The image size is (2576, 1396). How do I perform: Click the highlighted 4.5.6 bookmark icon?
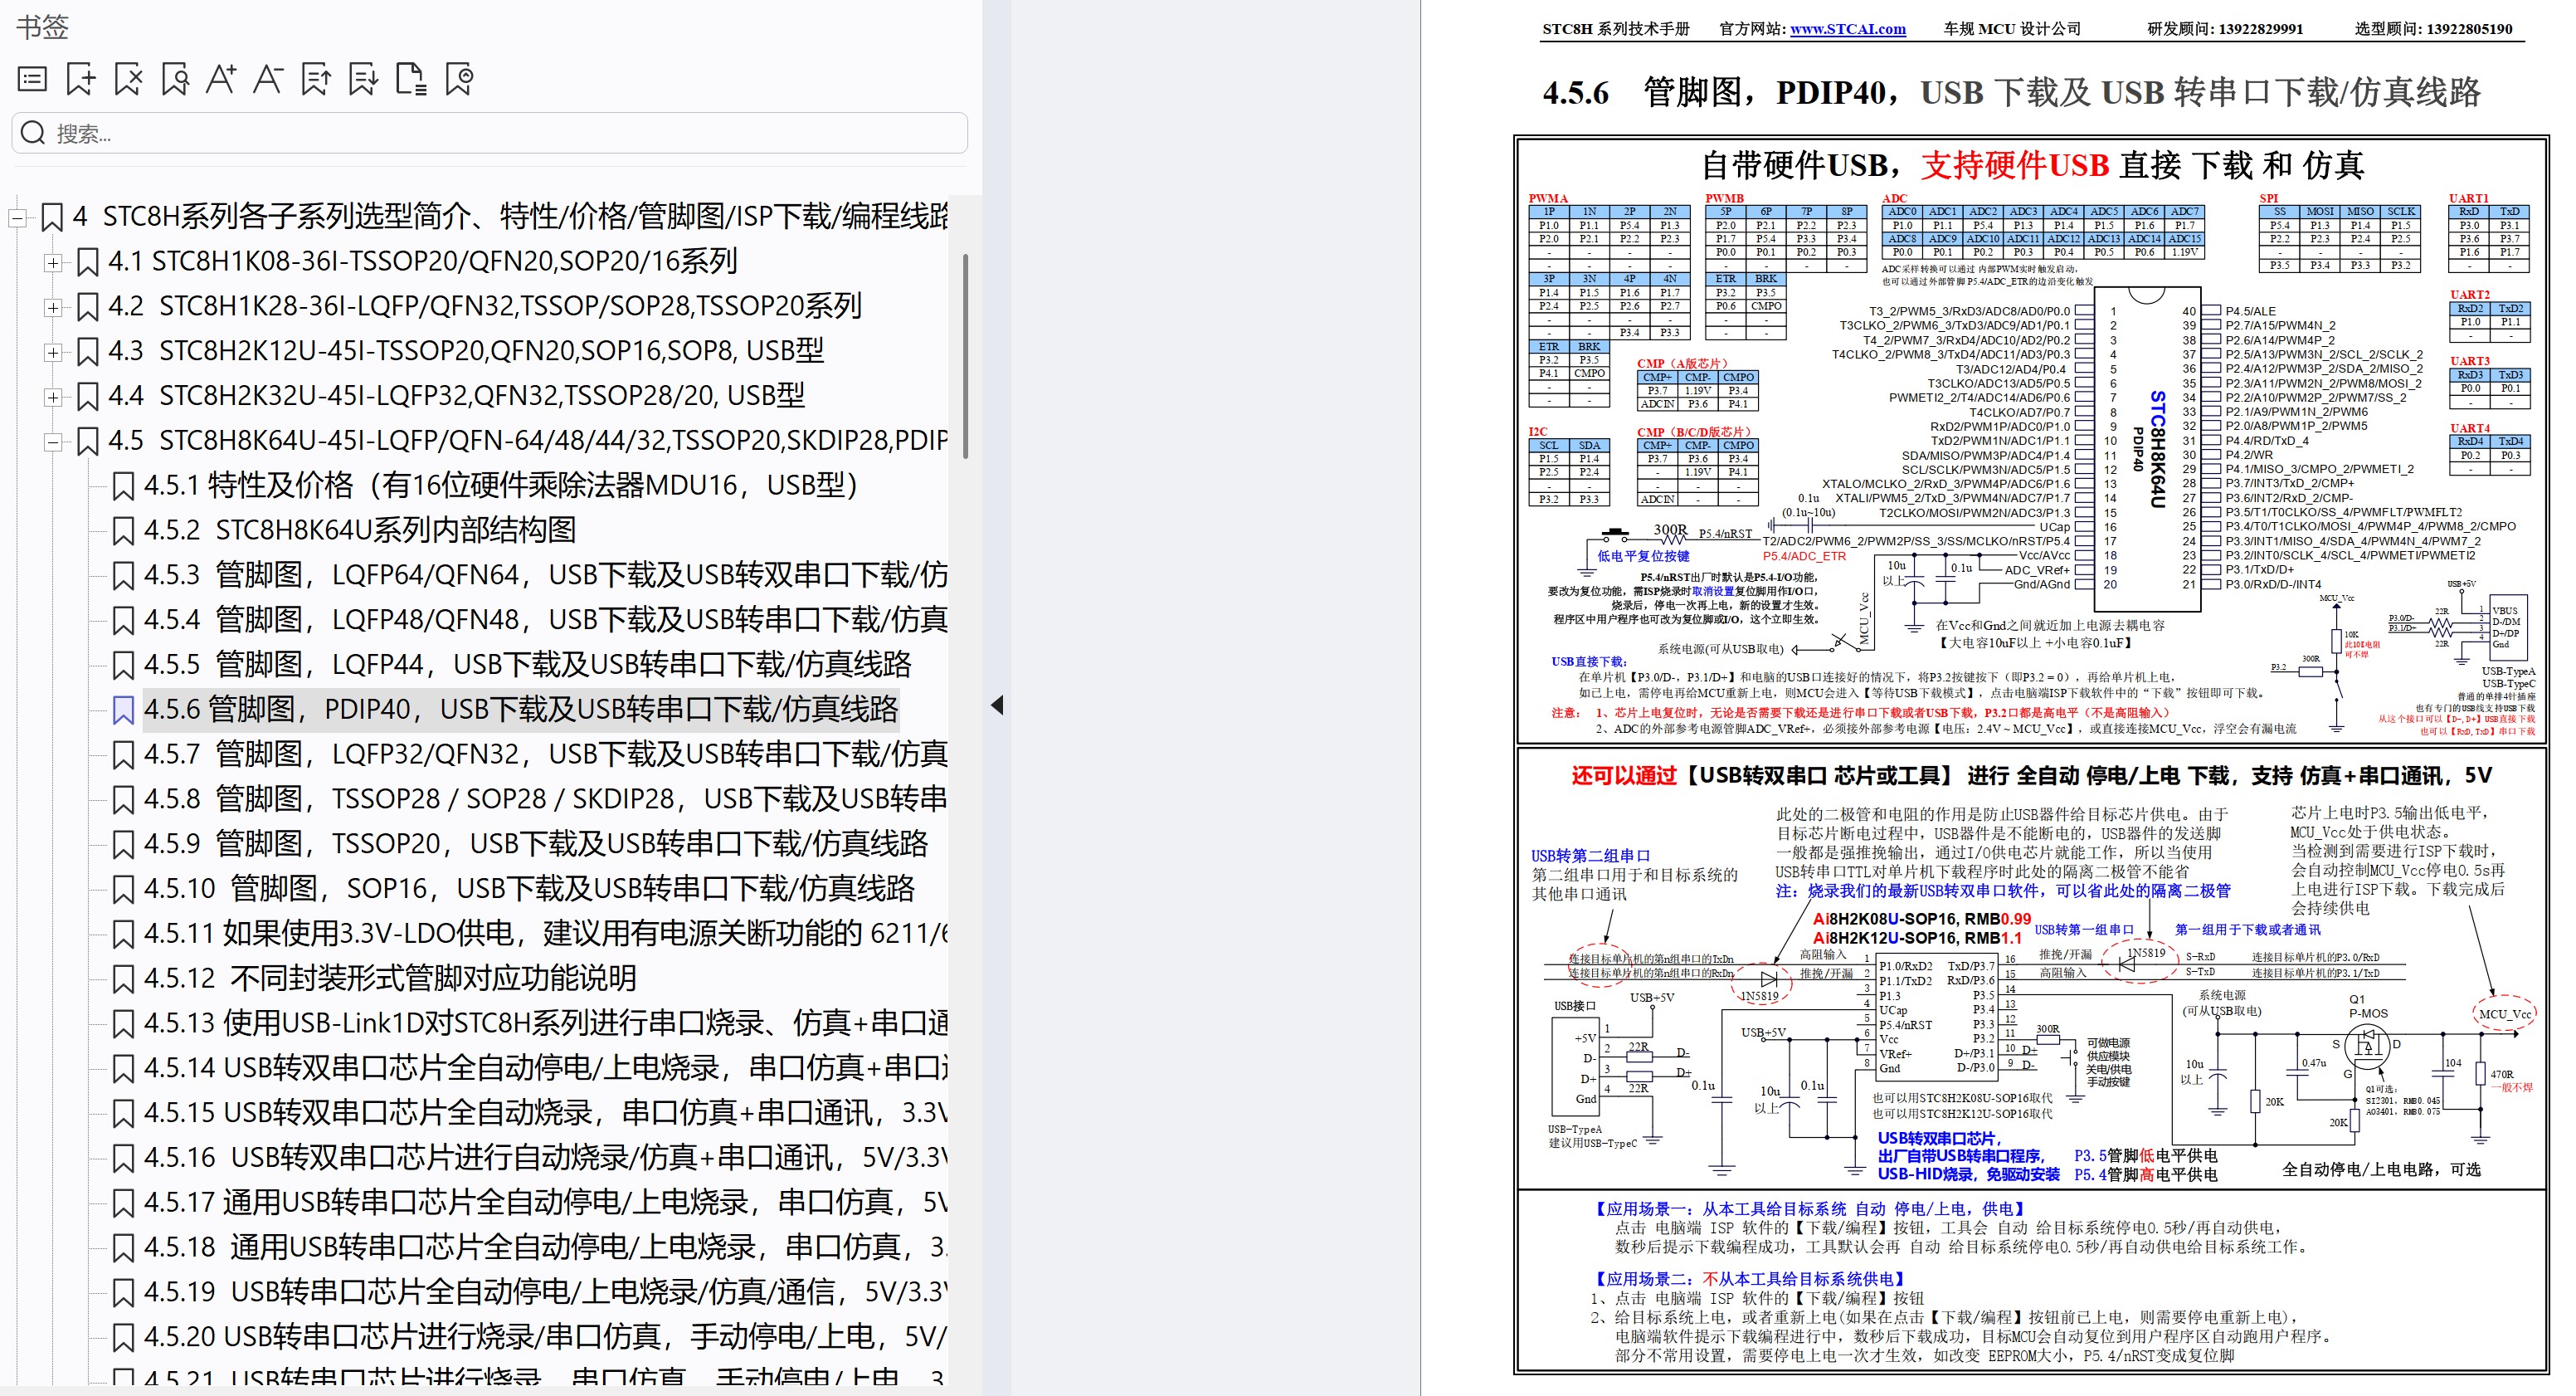pyautogui.click(x=123, y=710)
